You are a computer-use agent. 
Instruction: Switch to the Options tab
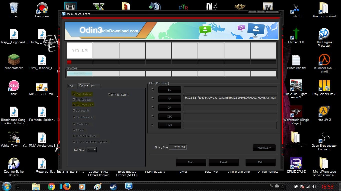click(84, 85)
